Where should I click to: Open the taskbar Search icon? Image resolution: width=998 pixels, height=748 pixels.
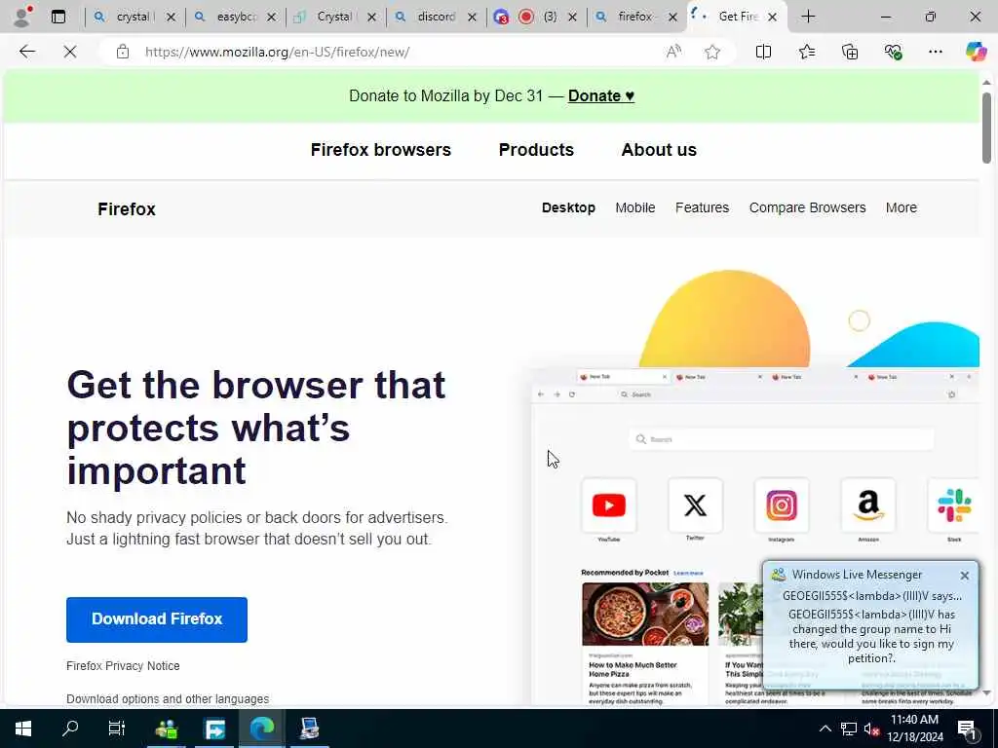(x=70, y=729)
